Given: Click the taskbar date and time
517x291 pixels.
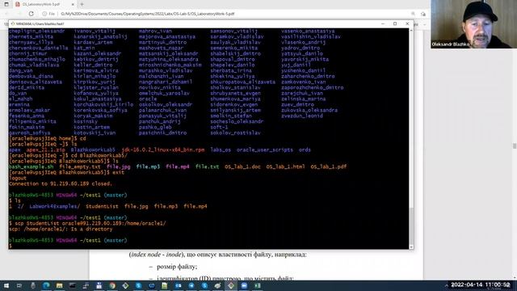Looking at the screenshot, I should 481,285.
